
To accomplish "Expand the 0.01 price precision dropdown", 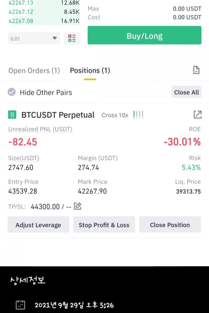I will pyautogui.click(x=34, y=38).
